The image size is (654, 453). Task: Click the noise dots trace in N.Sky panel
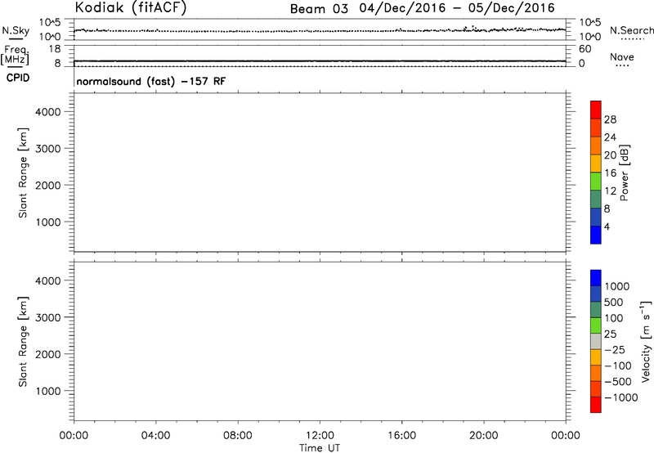320,30
